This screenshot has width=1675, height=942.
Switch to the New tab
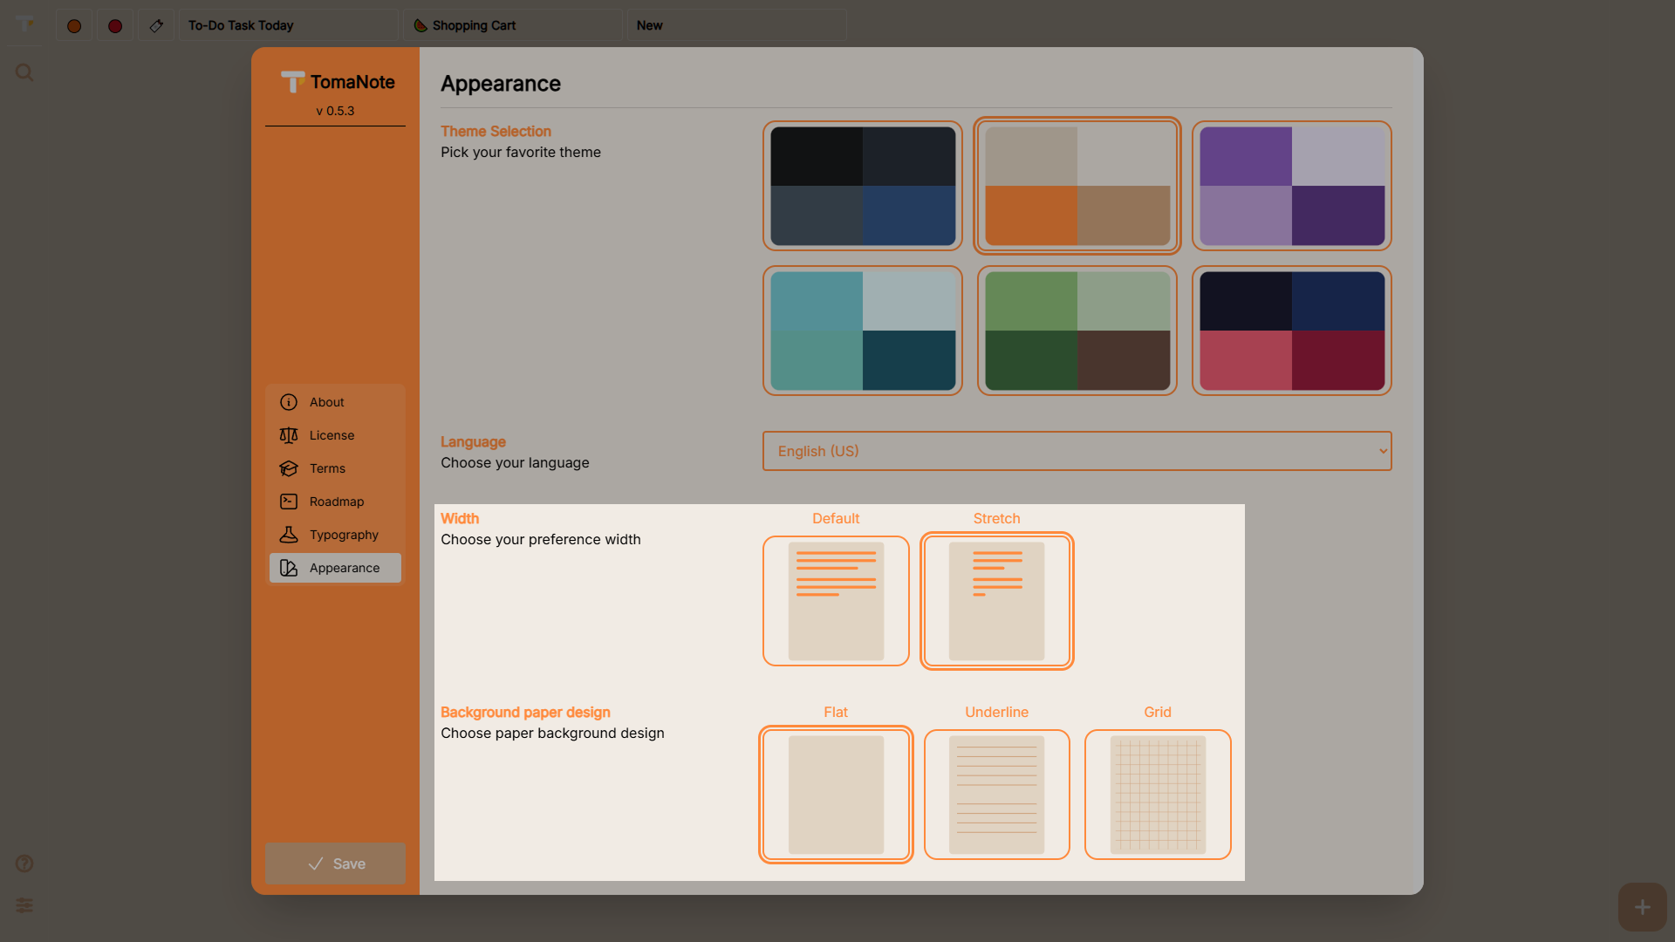tap(736, 25)
